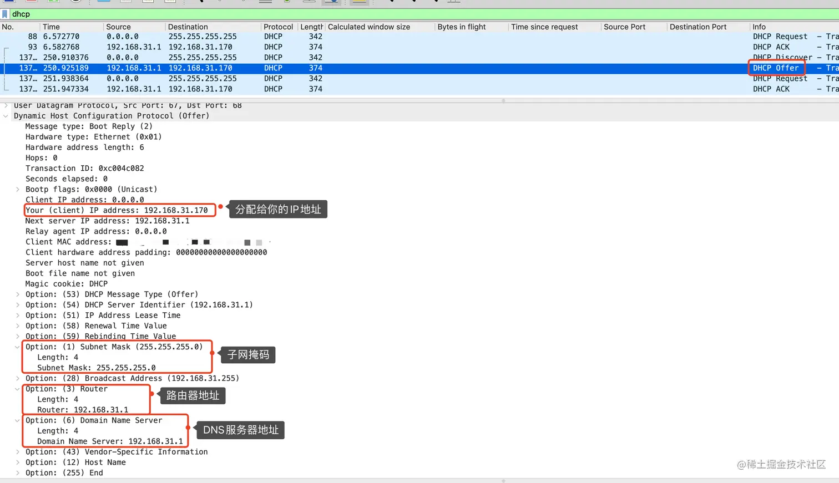Click the Source Port column header
Screen dimensions: 839x483
tap(634, 27)
